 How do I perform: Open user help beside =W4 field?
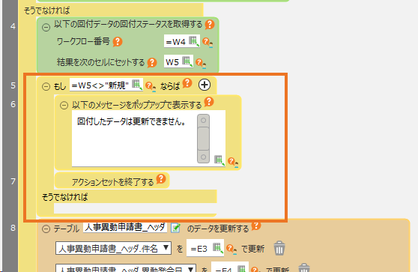[x=208, y=42]
